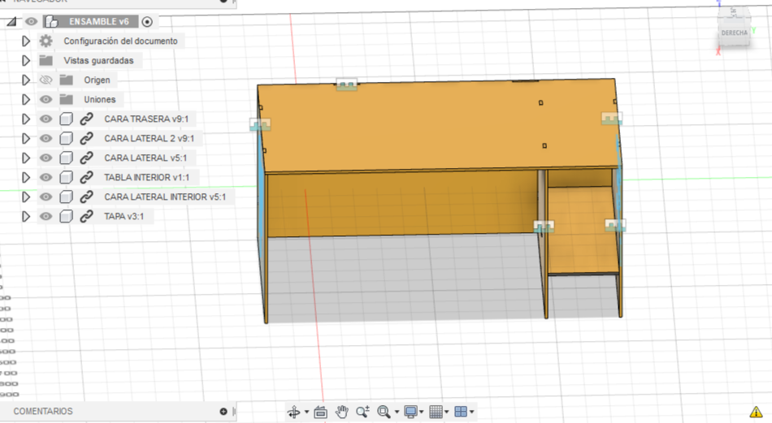Image resolution: width=772 pixels, height=423 pixels.
Task: Click ENSAMBLE v6 assembly document icon
Action: 50,22
